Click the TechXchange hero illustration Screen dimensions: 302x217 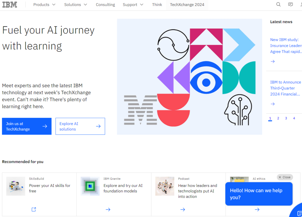(190, 77)
